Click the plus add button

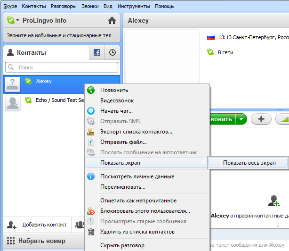(261, 119)
